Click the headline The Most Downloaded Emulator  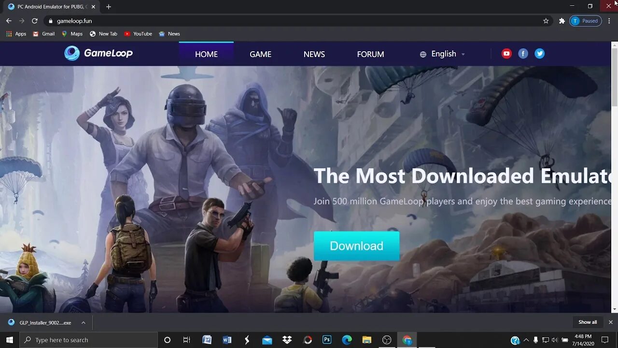coord(463,176)
